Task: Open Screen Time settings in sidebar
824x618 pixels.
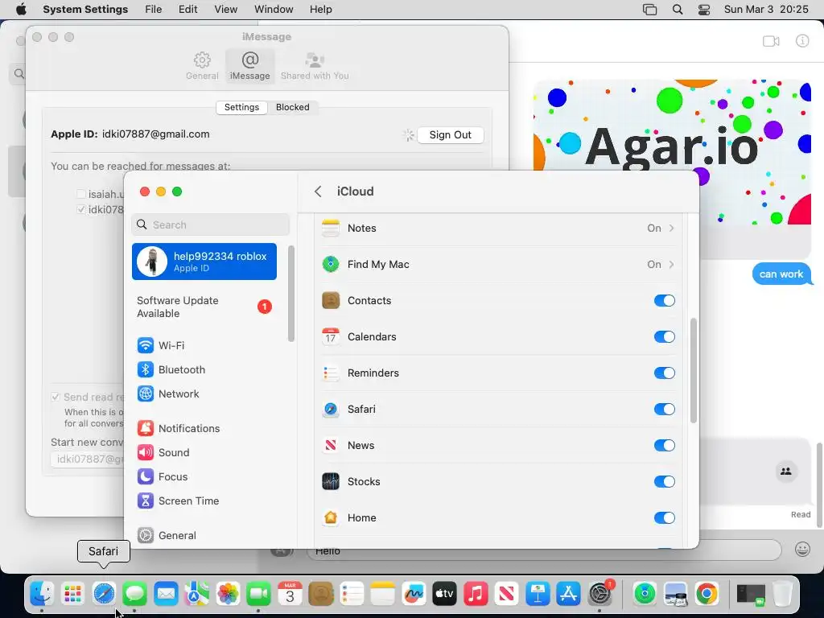Action: tap(204, 501)
